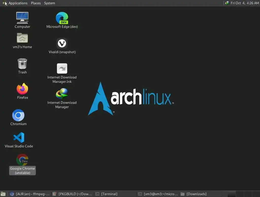Open the Places menu
The image size is (260, 197).
36,3
